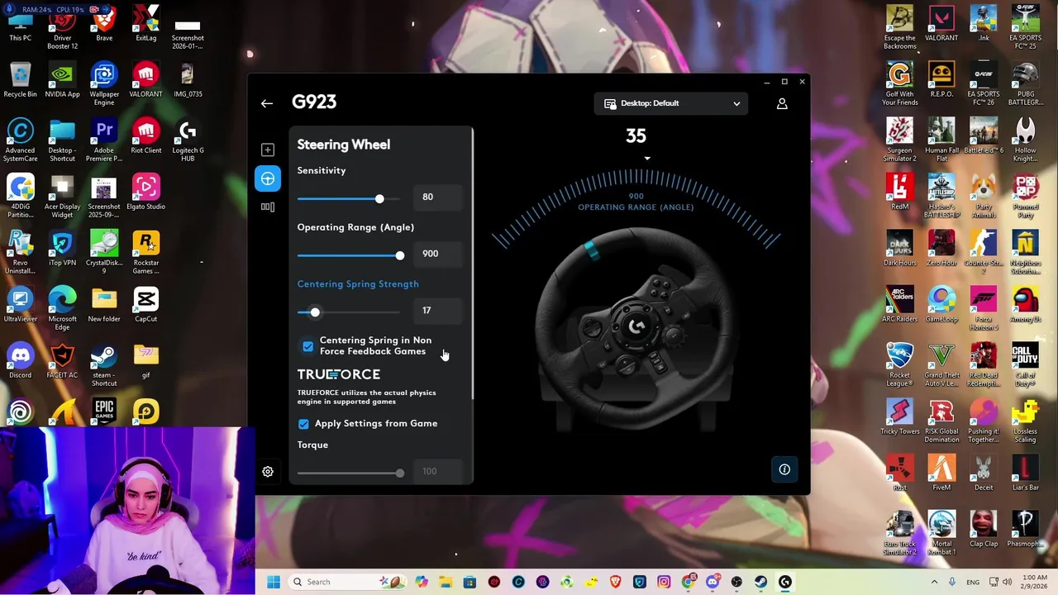The height and width of the screenshot is (595, 1058).
Task: Open the Epic Games desktop icon
Action: tap(104, 411)
